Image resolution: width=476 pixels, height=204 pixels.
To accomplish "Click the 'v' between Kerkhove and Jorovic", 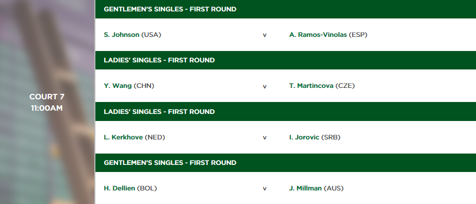I will 265,138.
